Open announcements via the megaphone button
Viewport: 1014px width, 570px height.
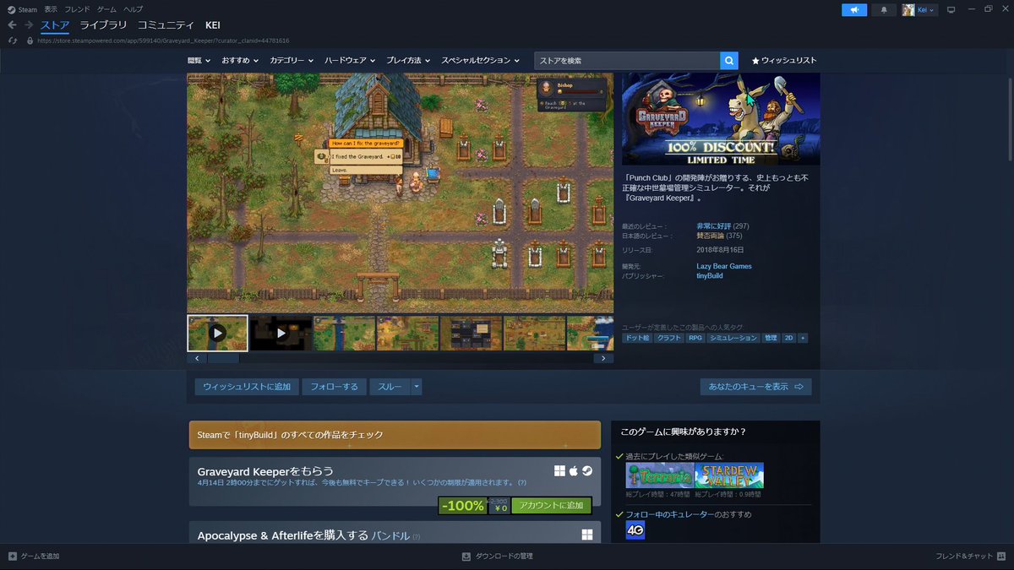click(854, 9)
